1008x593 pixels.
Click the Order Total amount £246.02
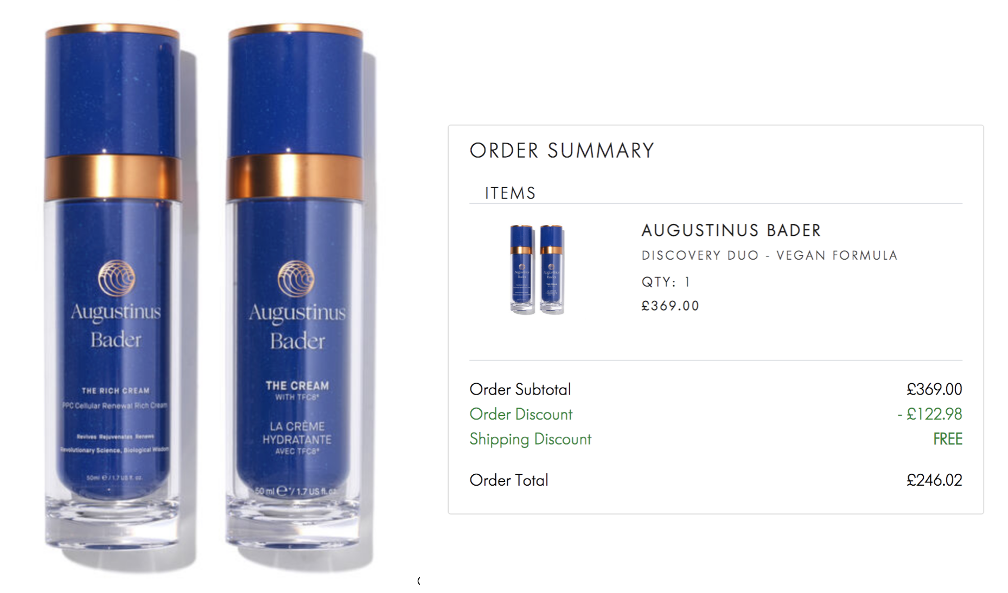[934, 480]
